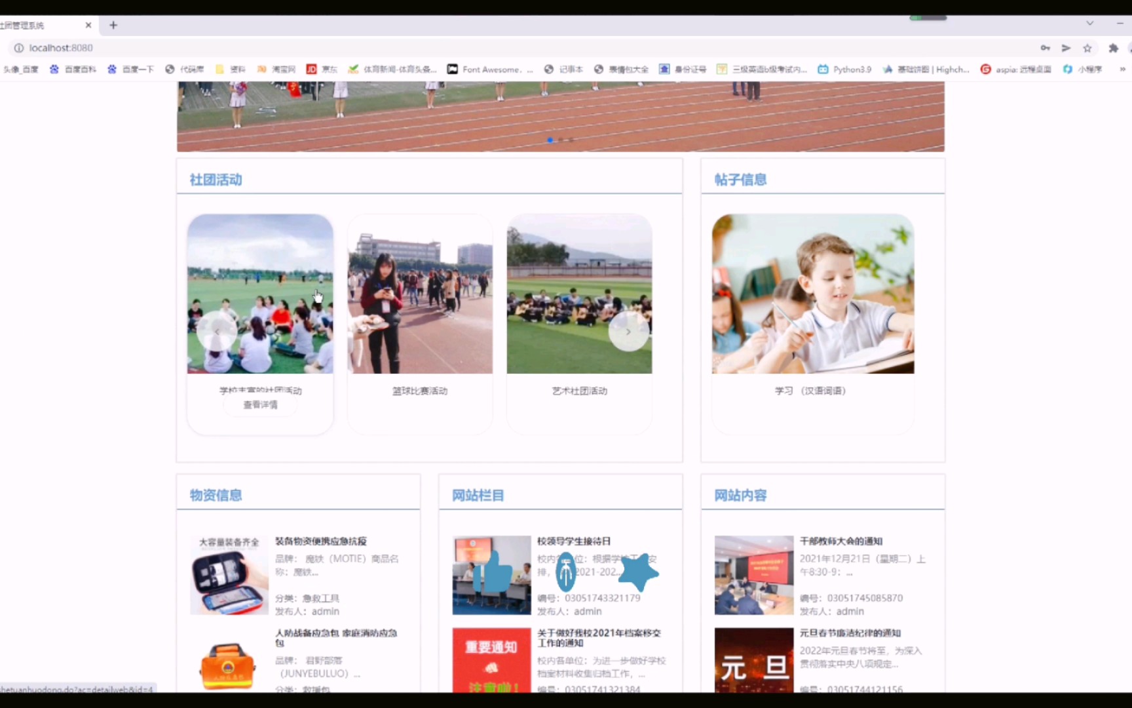Select the third carousel indicator dot
Image resolution: width=1132 pixels, height=708 pixels.
click(571, 140)
